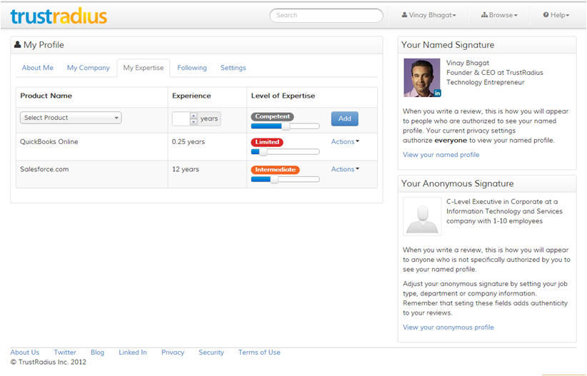Click the 0.25 years experience value
The image size is (587, 376).
189,141
